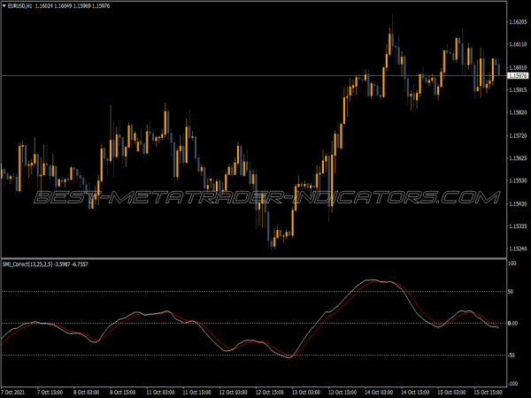Click the 7 Oct 15:00 time label

click(50, 393)
